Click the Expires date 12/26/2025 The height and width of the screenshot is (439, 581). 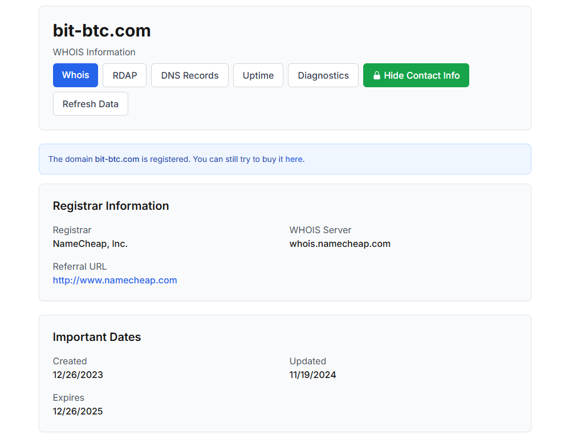(78, 411)
